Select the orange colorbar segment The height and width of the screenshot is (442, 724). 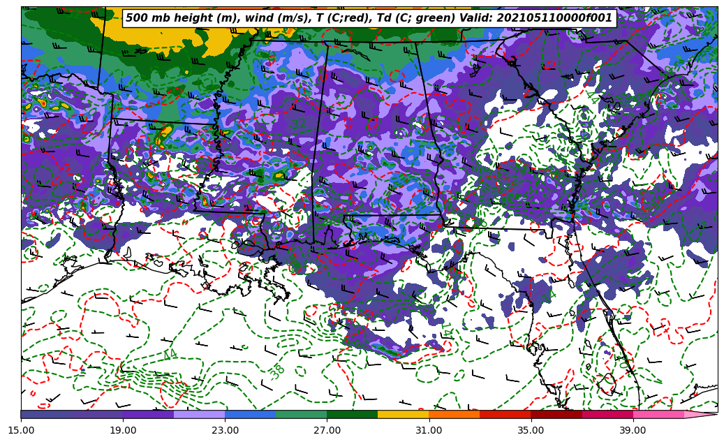[x=455, y=414]
